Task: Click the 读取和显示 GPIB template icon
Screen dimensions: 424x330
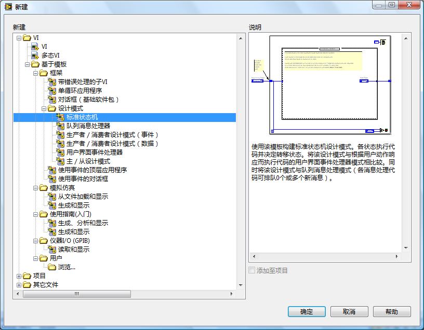Action: pos(52,250)
